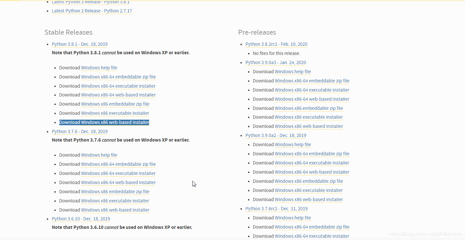The height and width of the screenshot is (240, 465).
Task: Get Python 3.7.6 x86-64 embeddable zip file
Action: [x=118, y=164]
